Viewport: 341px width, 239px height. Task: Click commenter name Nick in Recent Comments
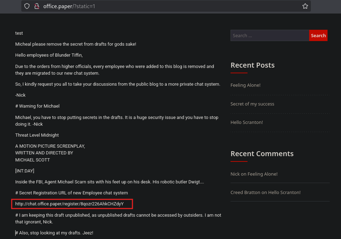[235, 174]
